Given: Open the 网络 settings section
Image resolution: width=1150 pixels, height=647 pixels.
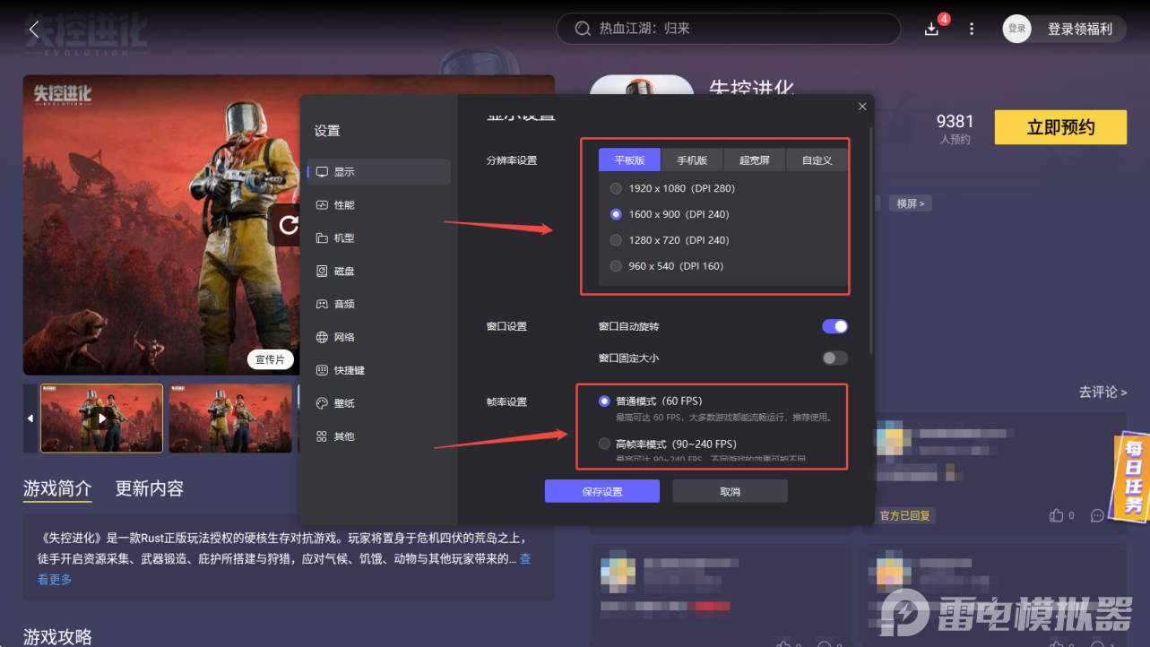Looking at the screenshot, I should pos(378,338).
